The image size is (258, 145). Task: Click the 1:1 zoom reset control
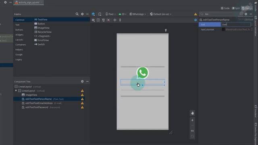click(192, 131)
